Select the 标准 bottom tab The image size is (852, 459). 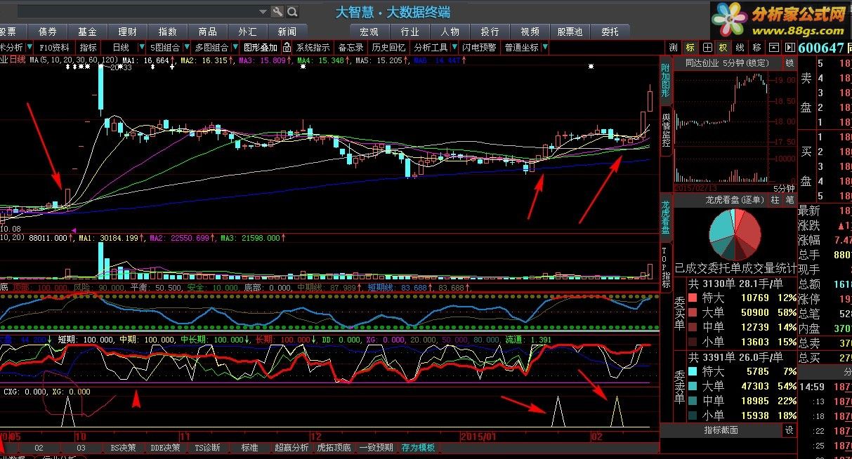(x=249, y=448)
